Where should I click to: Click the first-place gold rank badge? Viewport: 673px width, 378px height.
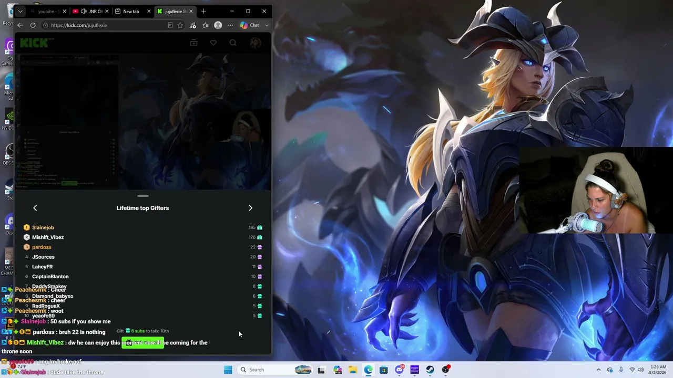click(26, 227)
